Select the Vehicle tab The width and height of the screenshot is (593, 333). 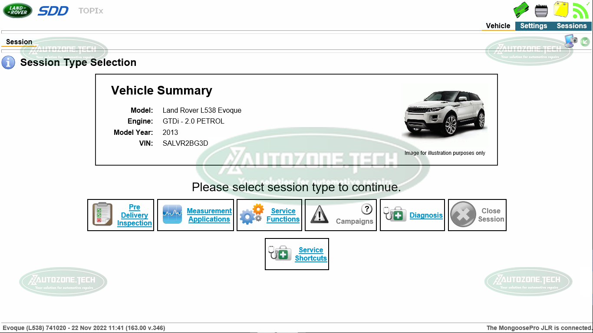[x=498, y=26]
